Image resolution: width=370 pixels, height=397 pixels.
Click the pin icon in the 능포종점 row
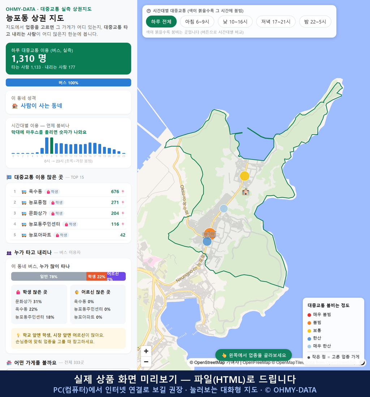click(123, 202)
